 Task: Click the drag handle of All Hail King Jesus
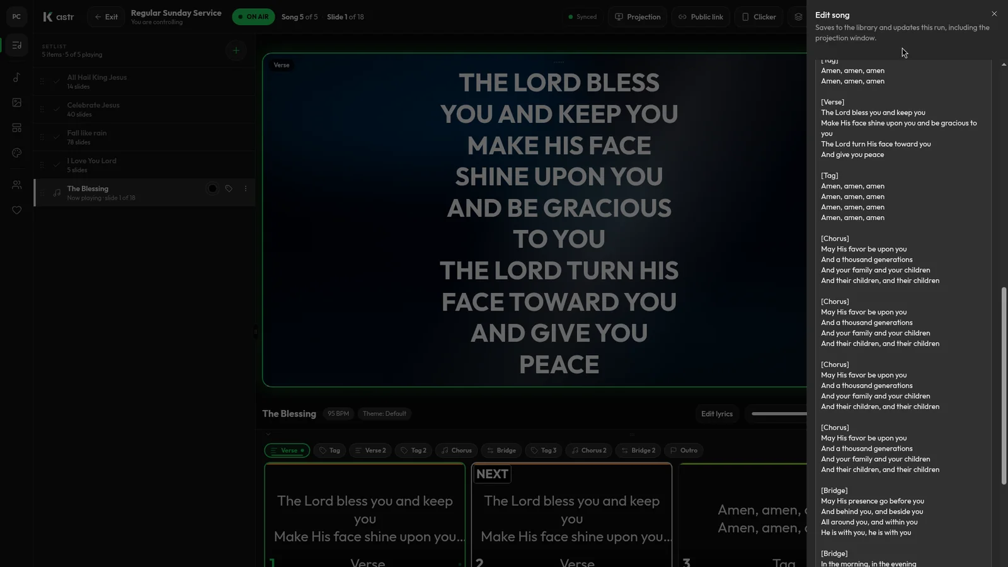42,81
